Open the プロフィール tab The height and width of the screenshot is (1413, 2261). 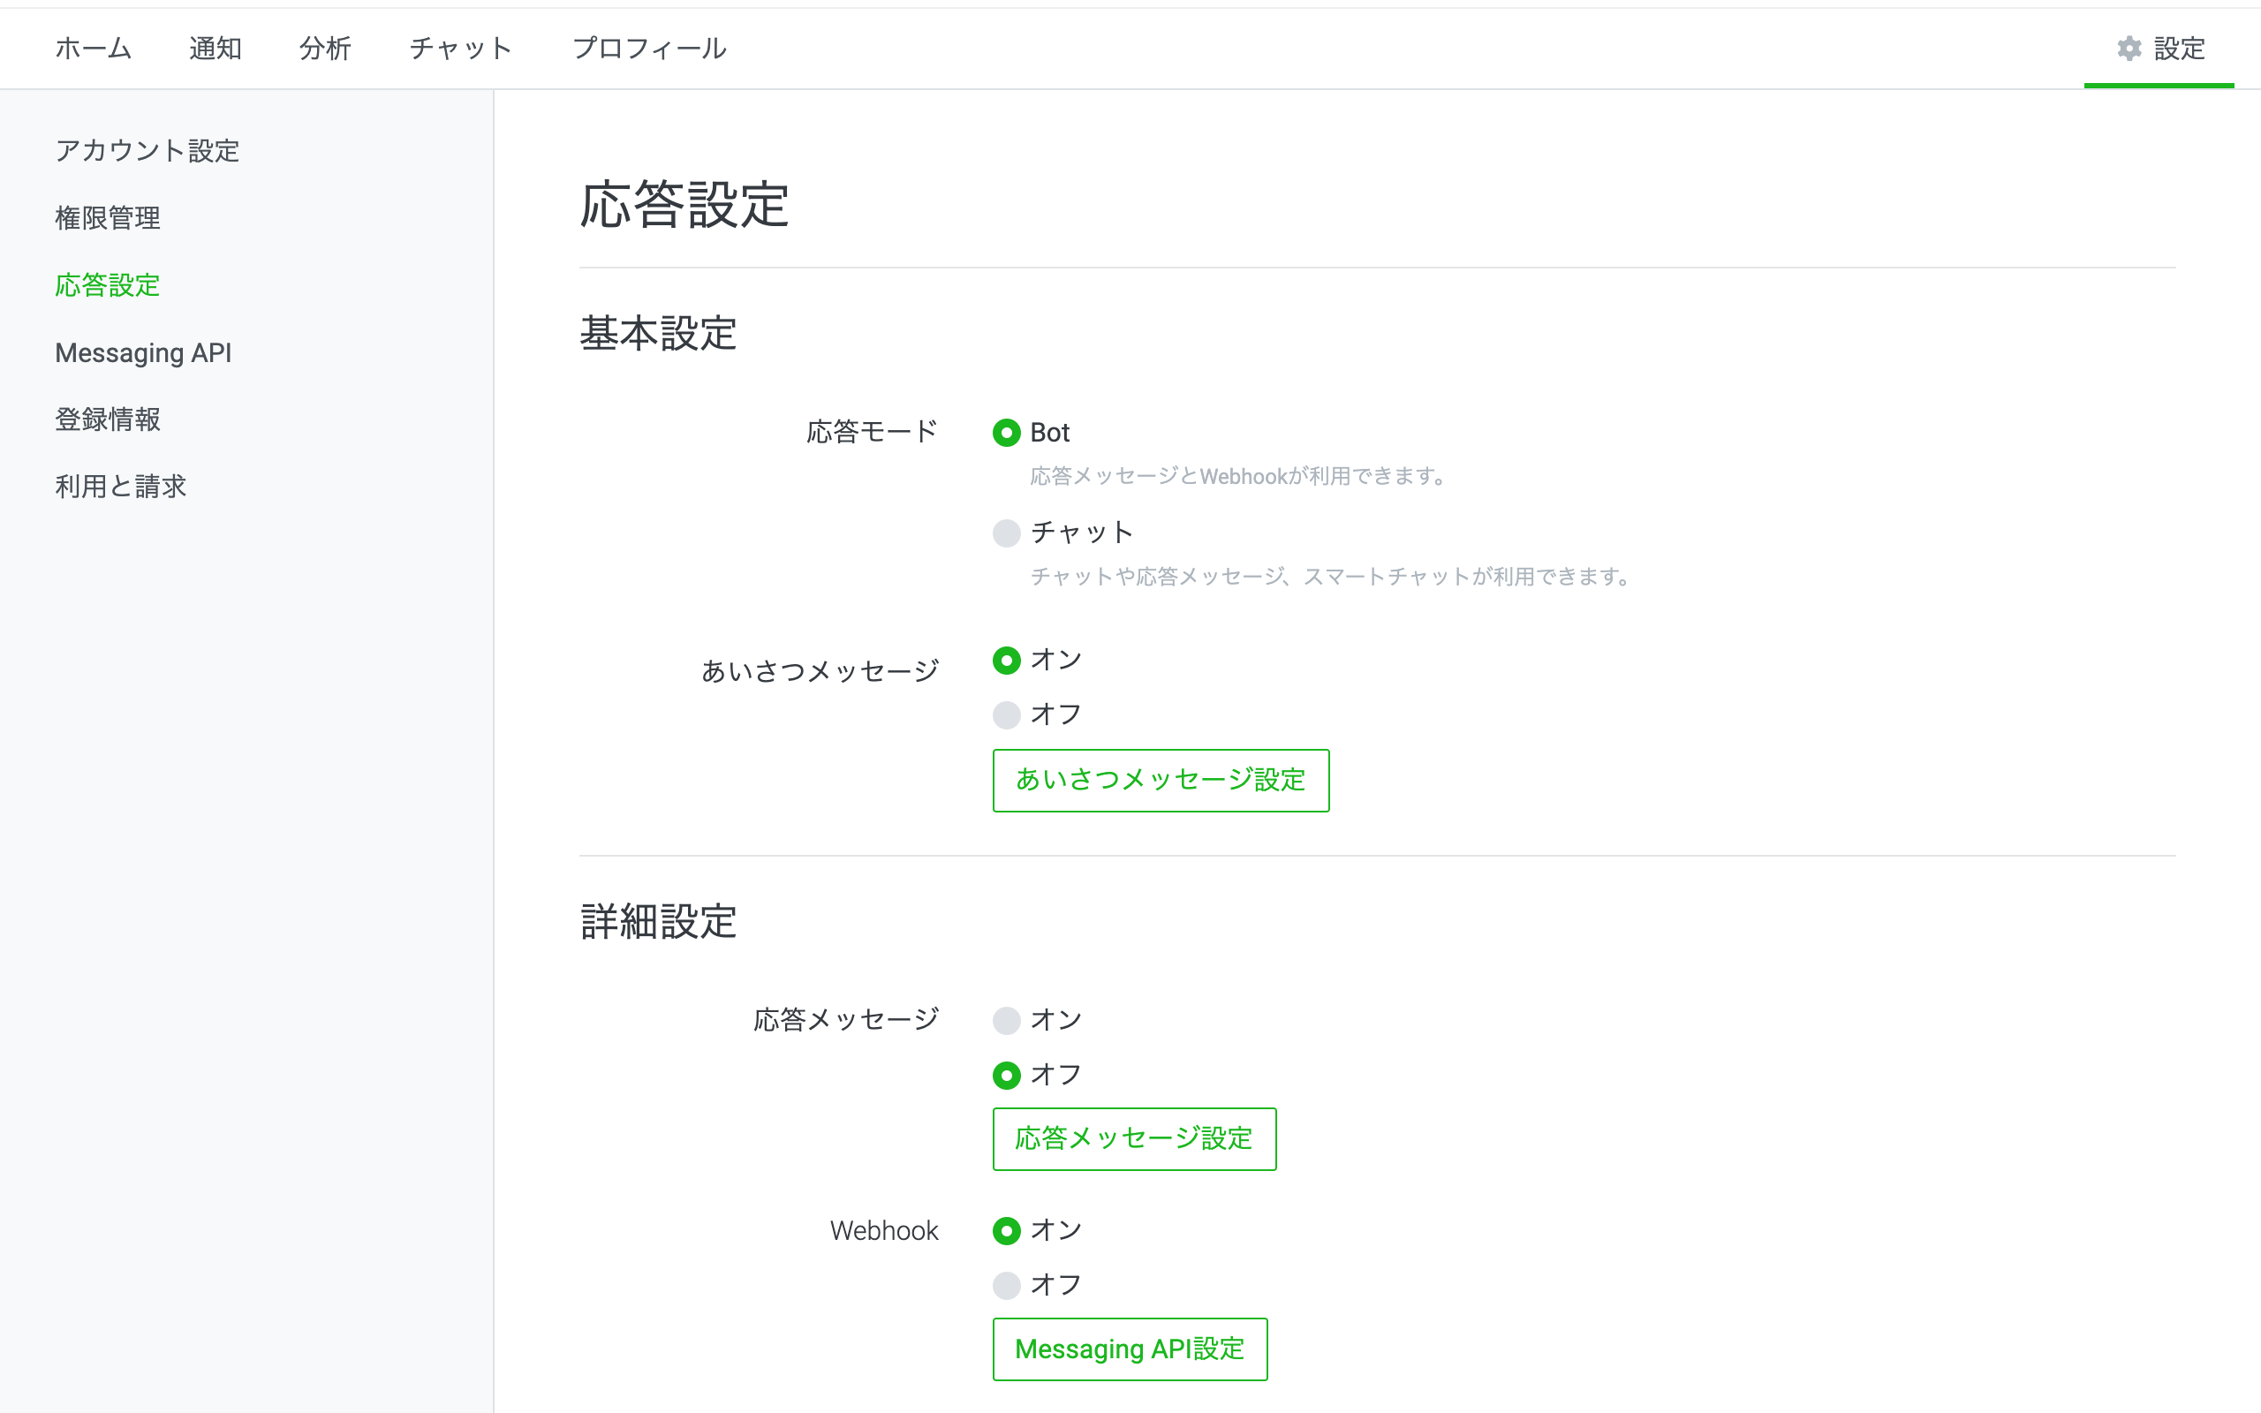649,49
